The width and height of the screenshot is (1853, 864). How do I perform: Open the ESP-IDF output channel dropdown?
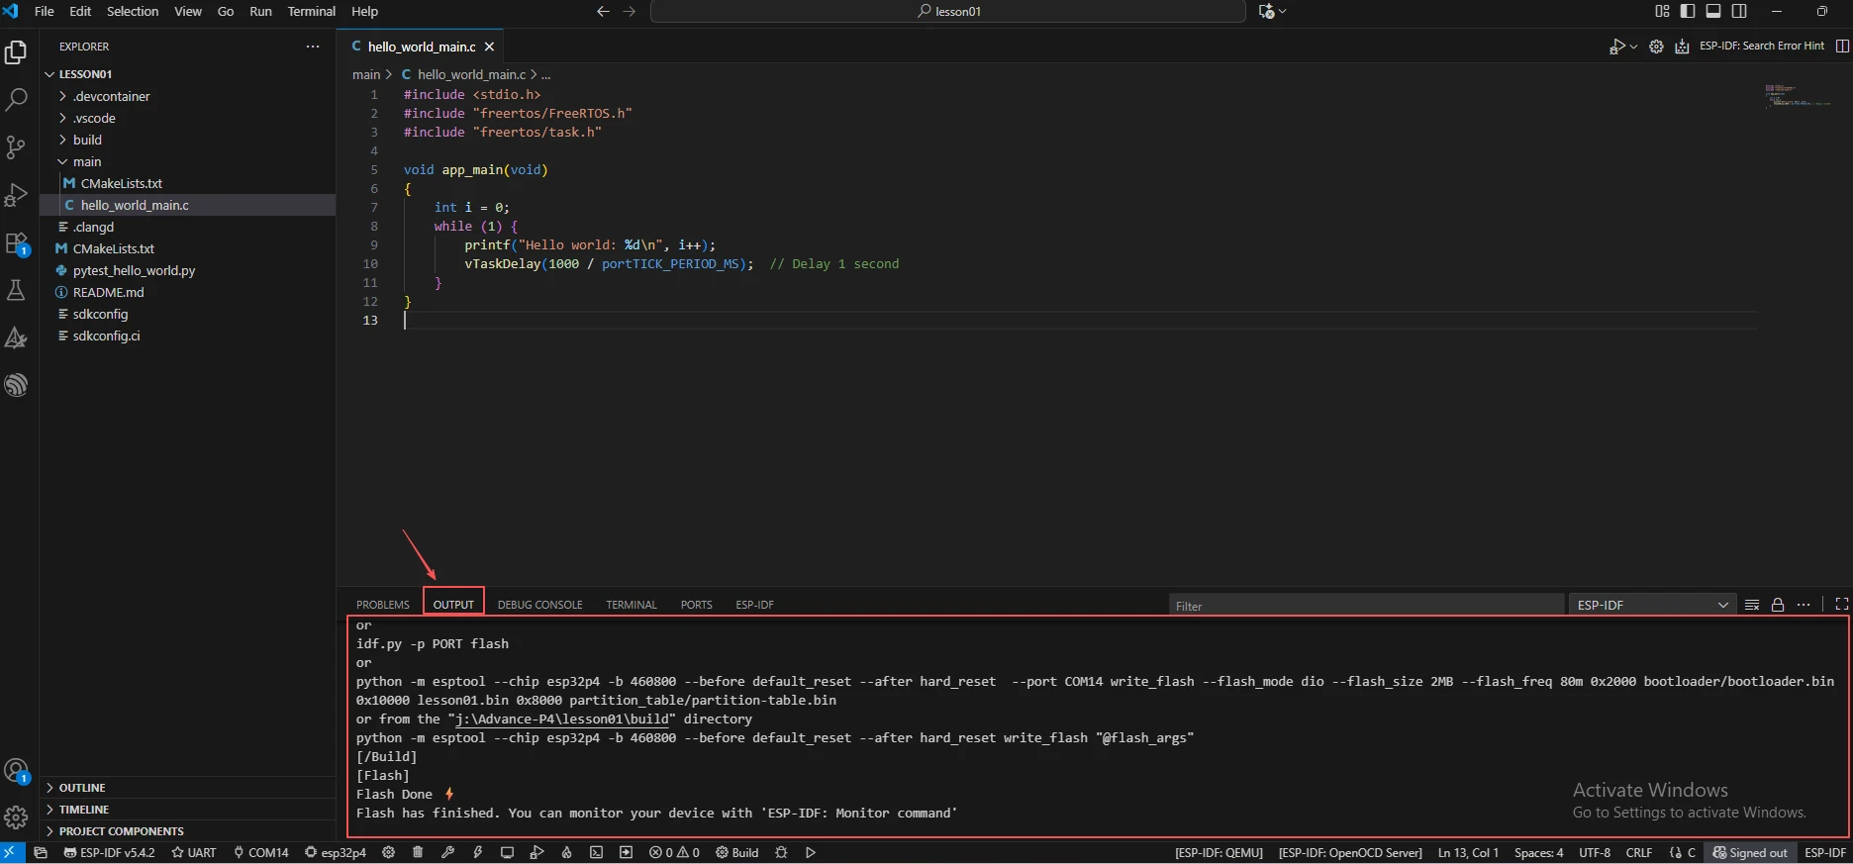click(1652, 605)
